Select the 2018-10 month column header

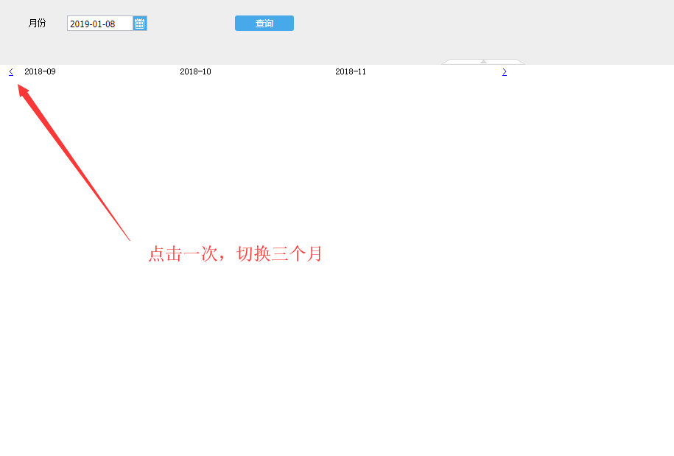click(196, 71)
